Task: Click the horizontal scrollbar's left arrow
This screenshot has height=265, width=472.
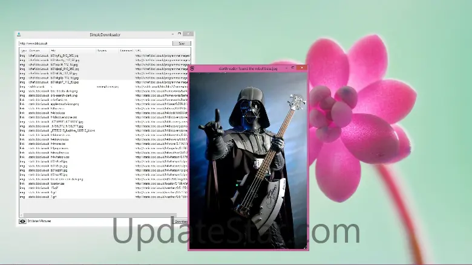Action: click(21, 215)
